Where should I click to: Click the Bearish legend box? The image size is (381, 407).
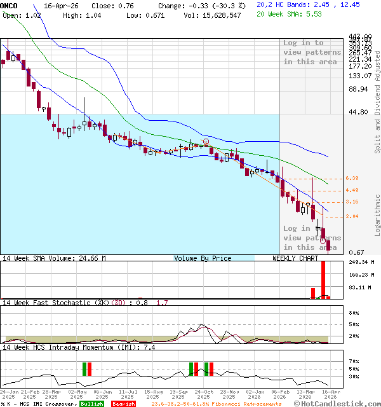(123, 404)
